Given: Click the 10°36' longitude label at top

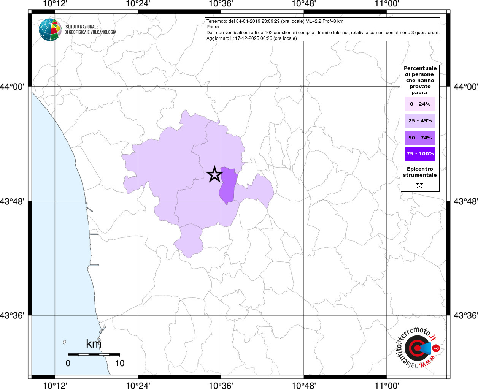Looking at the screenshot, I should pyautogui.click(x=221, y=4).
